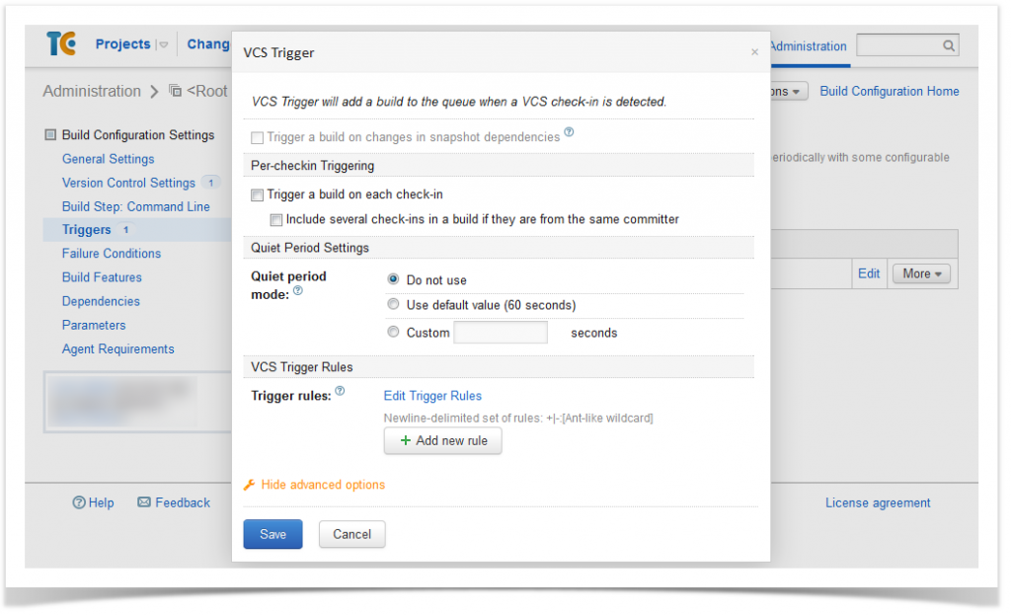Click the TeamCity logo

pyautogui.click(x=61, y=43)
